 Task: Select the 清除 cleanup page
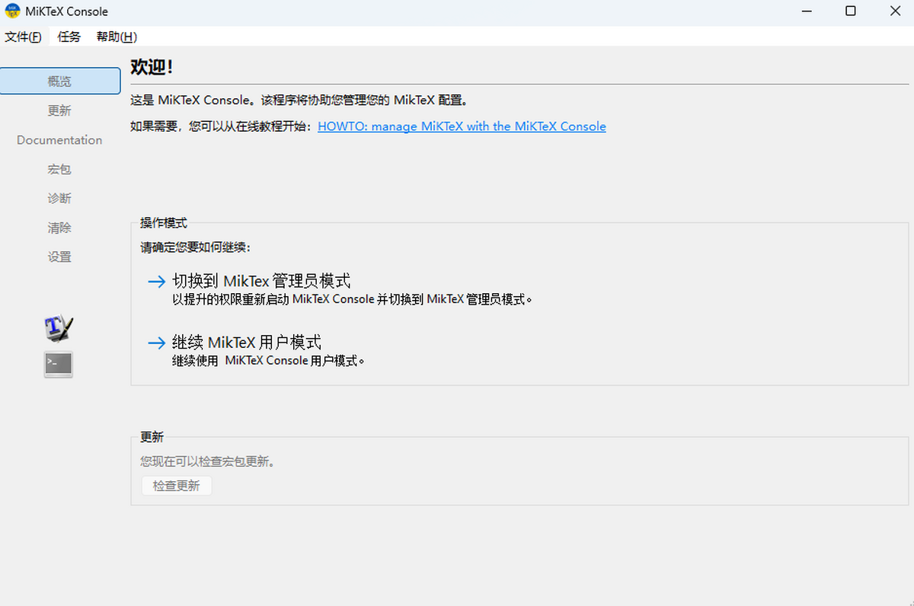(x=59, y=228)
